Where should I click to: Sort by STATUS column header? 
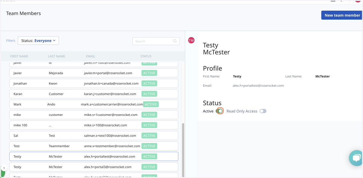point(146,56)
